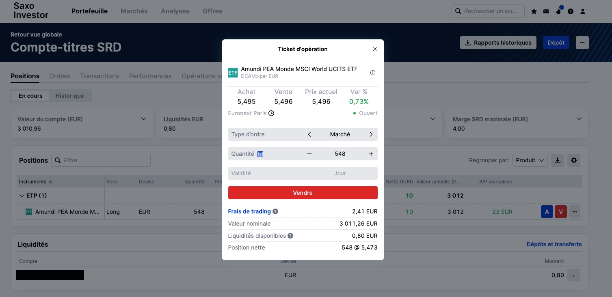Show help for Frais de trading
The image size is (612, 297).
[275, 211]
